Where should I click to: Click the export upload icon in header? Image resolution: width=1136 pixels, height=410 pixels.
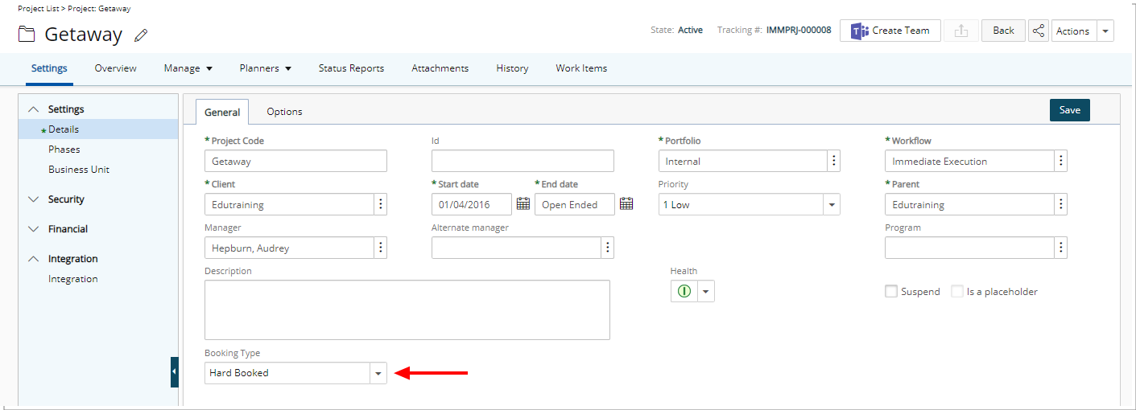(x=960, y=31)
